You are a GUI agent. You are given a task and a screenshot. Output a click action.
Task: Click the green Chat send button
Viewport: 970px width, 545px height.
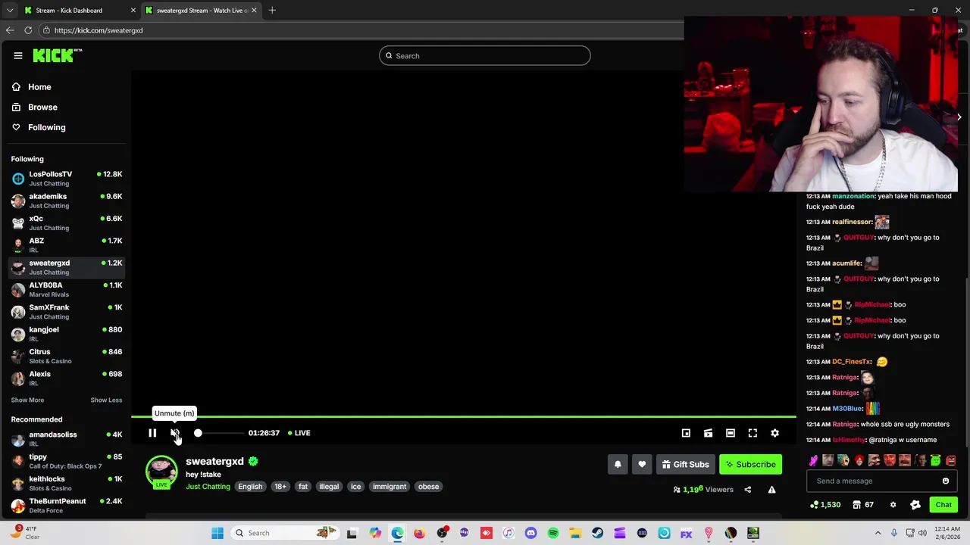943,505
